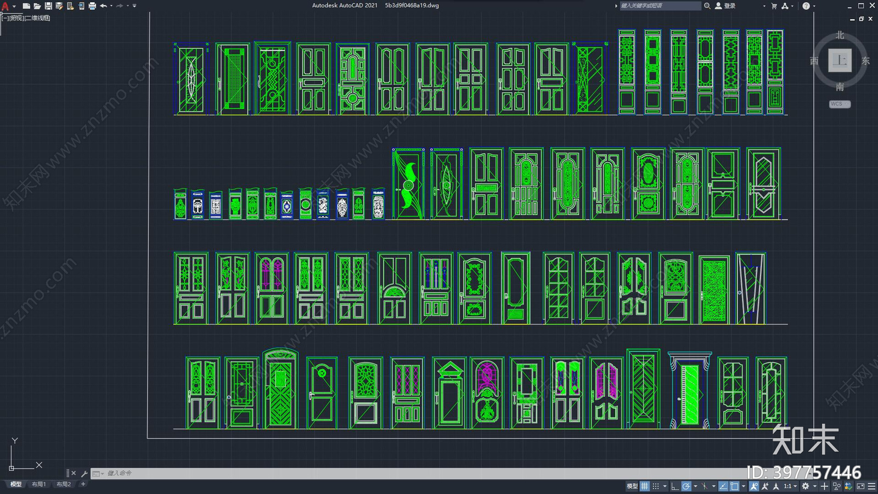
Task: Open the AutoCAD application menu logo
Action: pos(5,6)
